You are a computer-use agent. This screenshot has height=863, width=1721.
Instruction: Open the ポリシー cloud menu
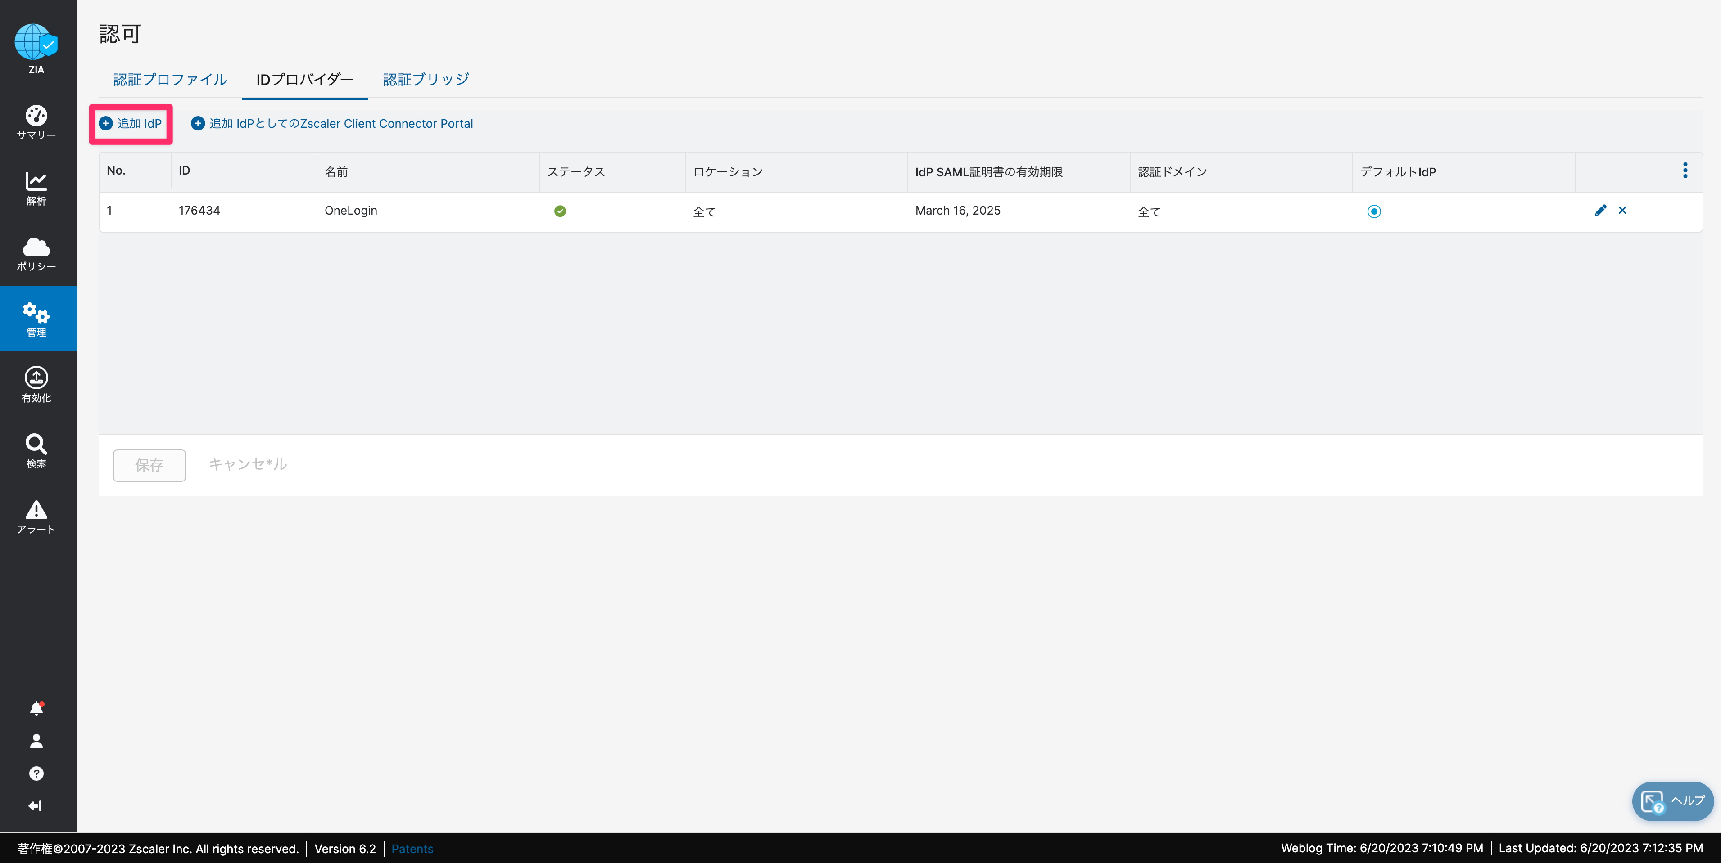point(36,254)
